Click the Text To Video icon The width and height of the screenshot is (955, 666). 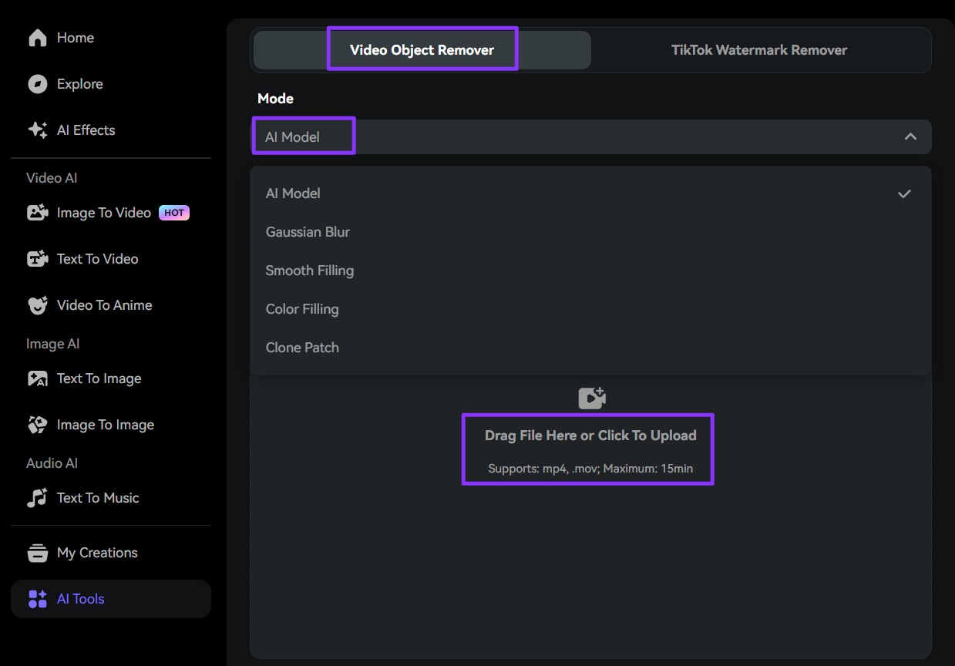click(37, 259)
